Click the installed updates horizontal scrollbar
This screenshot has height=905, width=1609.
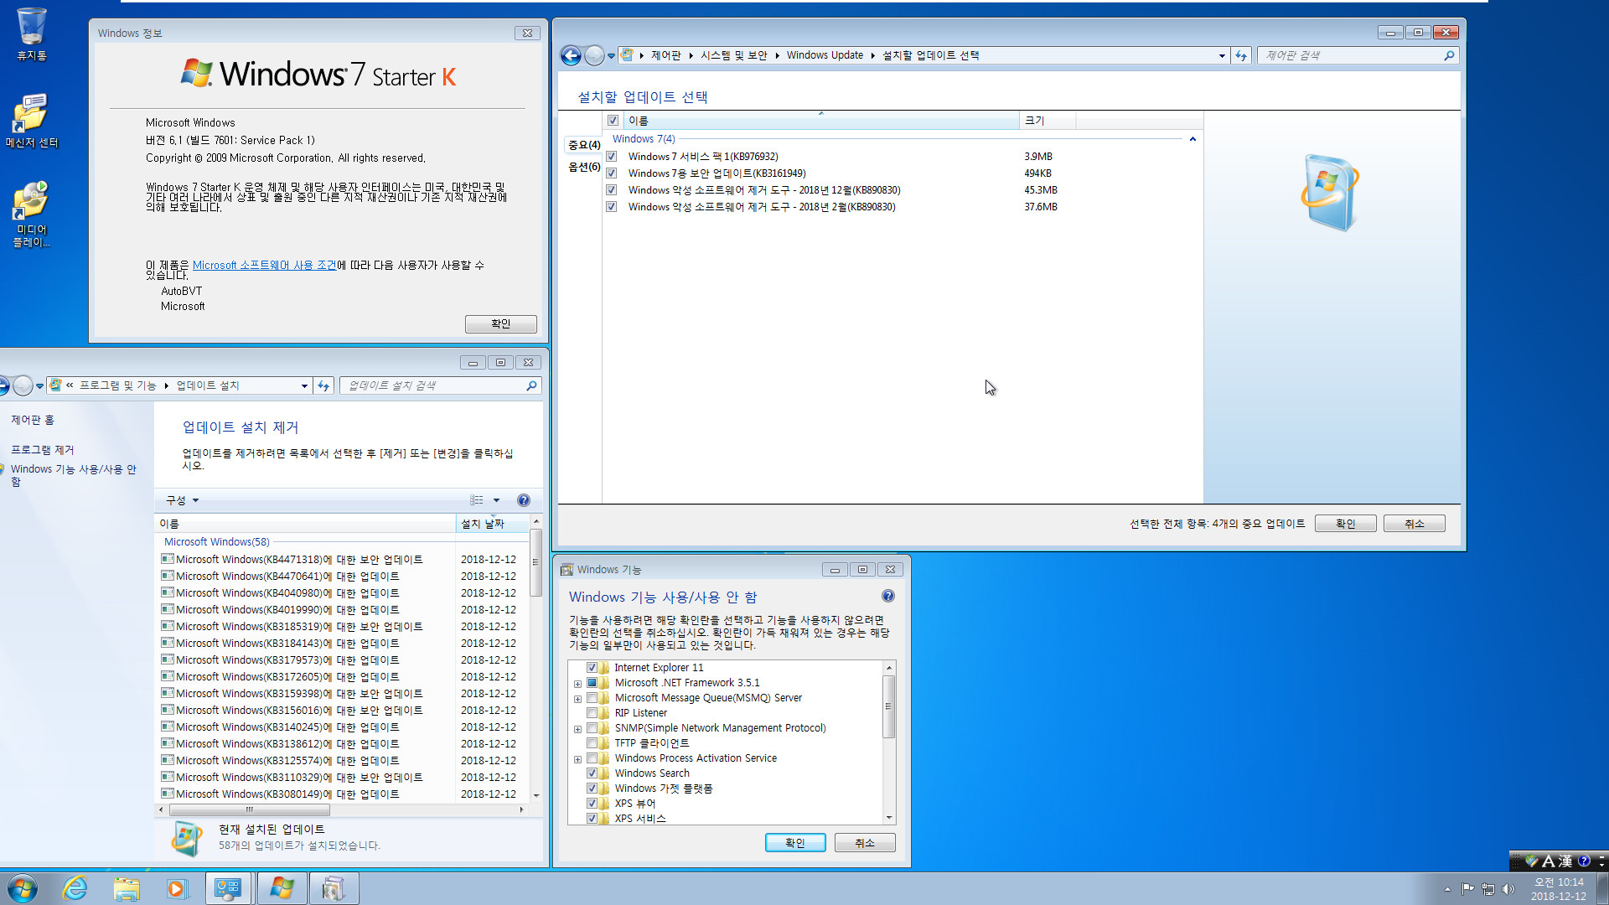pos(250,810)
